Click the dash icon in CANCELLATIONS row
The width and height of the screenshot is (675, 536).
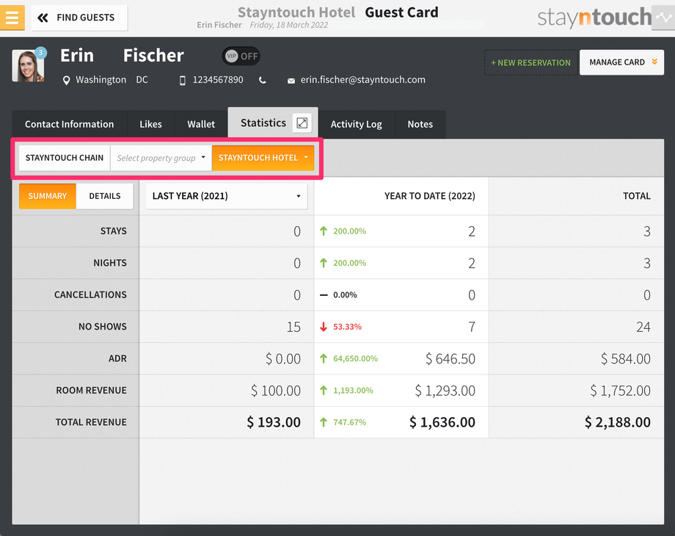pos(324,295)
